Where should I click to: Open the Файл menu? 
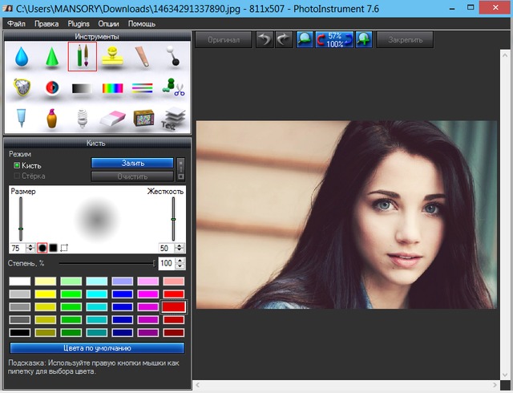pos(16,24)
